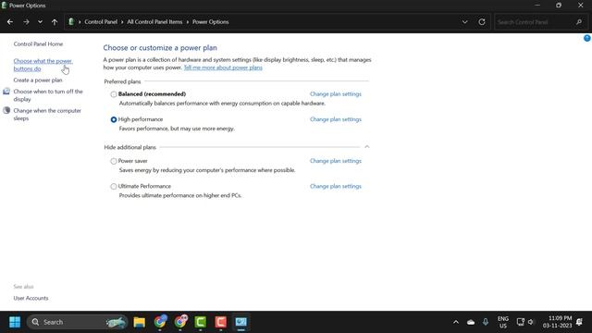Change plan settings for Ultimate Performance
This screenshot has width=592, height=333.
[x=336, y=186]
